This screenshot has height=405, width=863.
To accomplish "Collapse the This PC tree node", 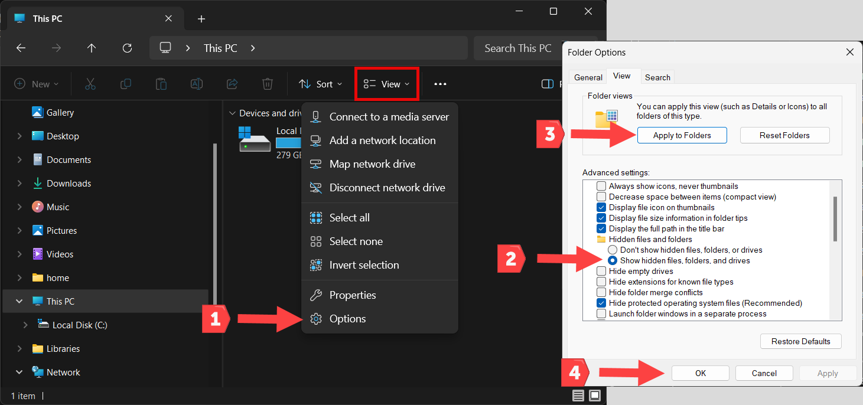I will (x=19, y=302).
